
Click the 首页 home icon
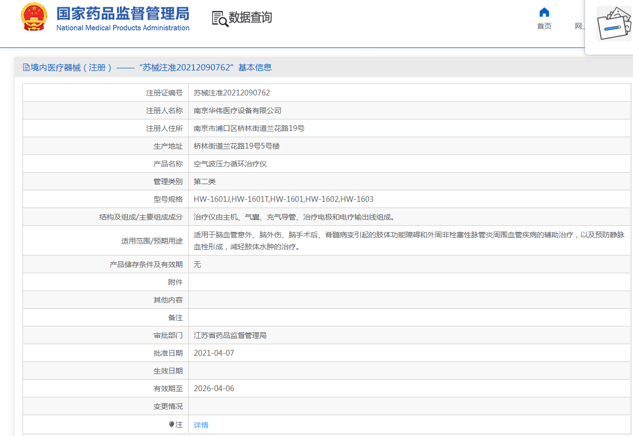[x=544, y=13]
